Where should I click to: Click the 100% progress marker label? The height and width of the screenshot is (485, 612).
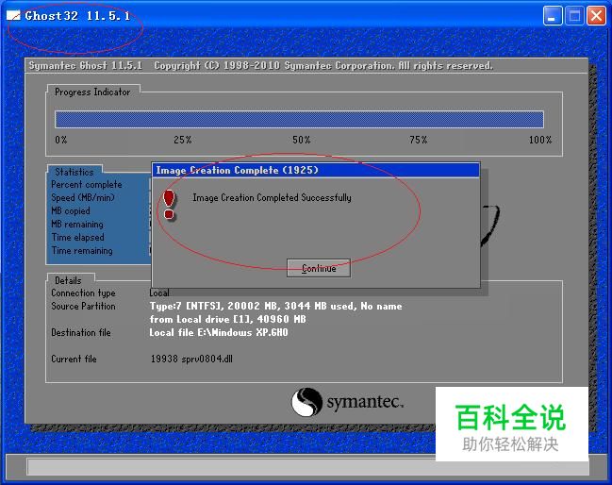click(x=540, y=140)
